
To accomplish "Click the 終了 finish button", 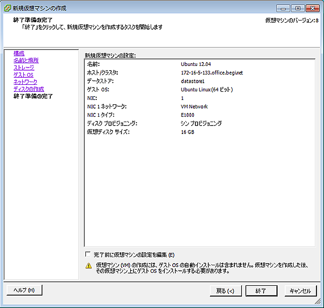I will [x=261, y=291].
